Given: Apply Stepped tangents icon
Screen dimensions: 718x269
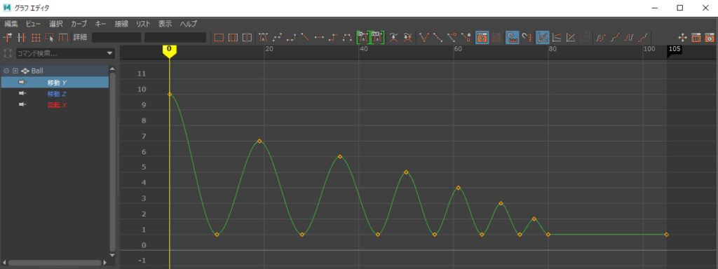Looking at the screenshot, I should (x=333, y=38).
